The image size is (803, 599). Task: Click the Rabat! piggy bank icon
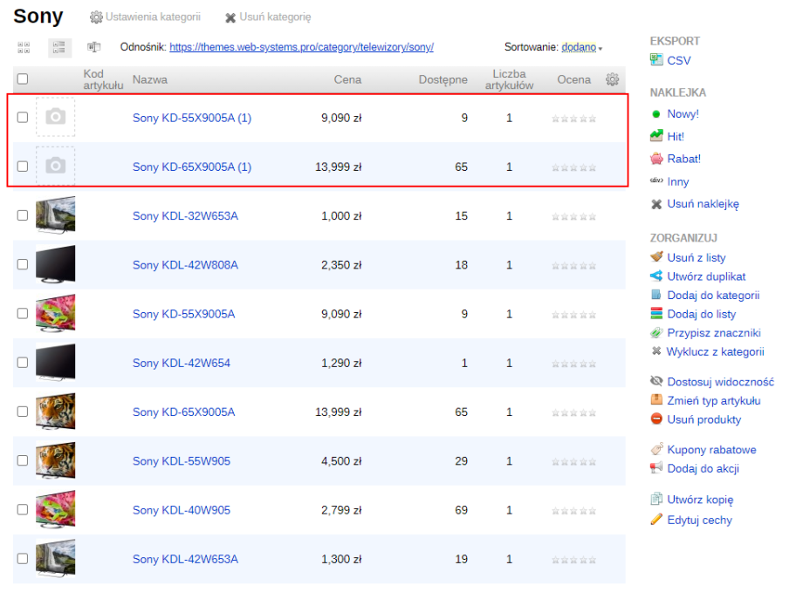tap(657, 159)
